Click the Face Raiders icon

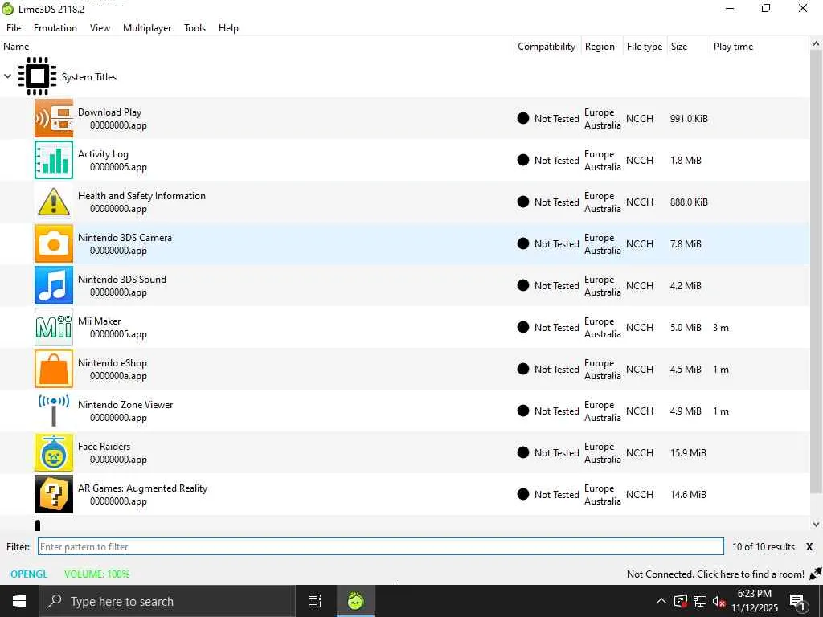54,452
